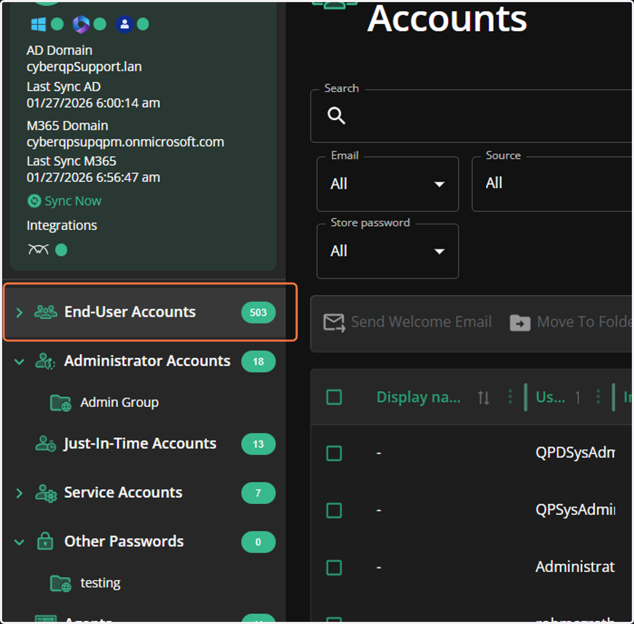Click the 7 count badge
This screenshot has width=634, height=624.
258,493
